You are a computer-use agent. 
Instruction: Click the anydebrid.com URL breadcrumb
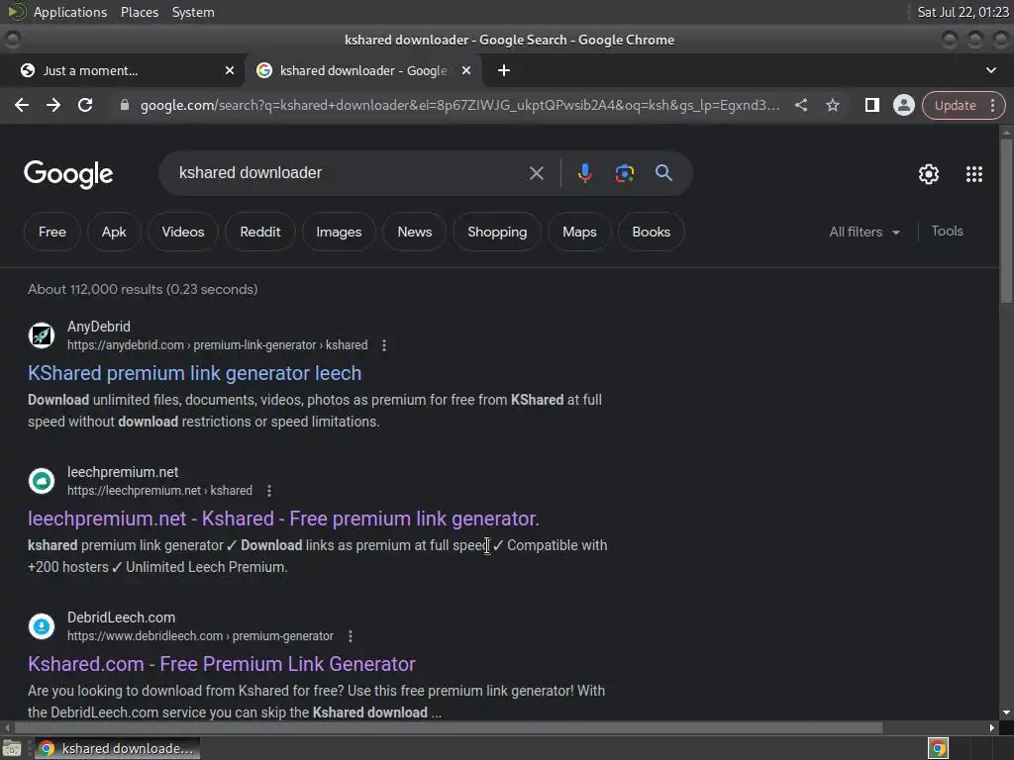click(x=217, y=345)
